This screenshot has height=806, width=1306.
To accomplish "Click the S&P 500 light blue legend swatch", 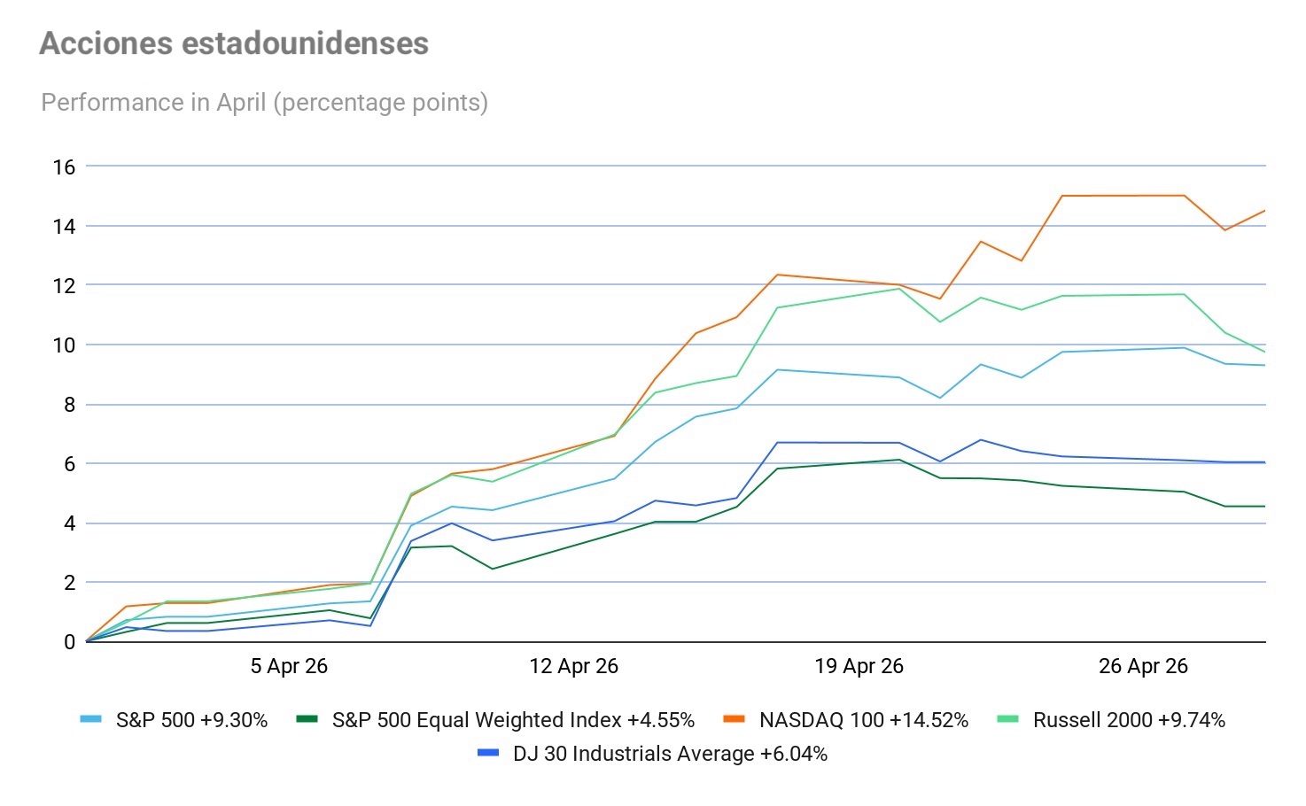I will point(91,719).
